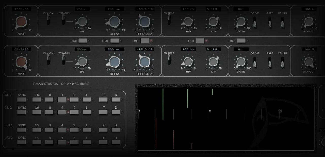The height and width of the screenshot is (157, 325).
Task: Enable SYNC for the DL 1 row
Action: 22,99
